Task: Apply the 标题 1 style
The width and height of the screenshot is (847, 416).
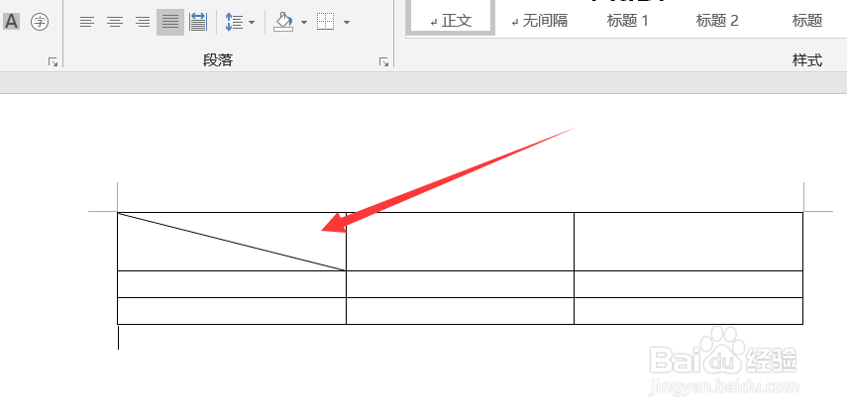Action: (x=628, y=21)
